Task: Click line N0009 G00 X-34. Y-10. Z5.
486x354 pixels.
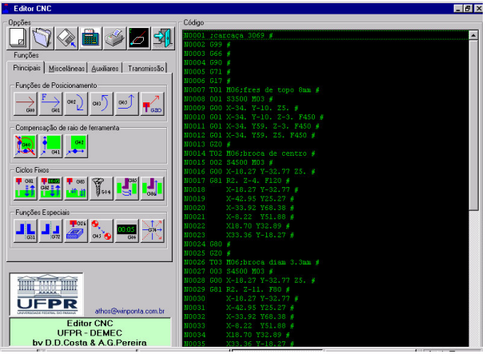Action: pyautogui.click(x=326, y=108)
